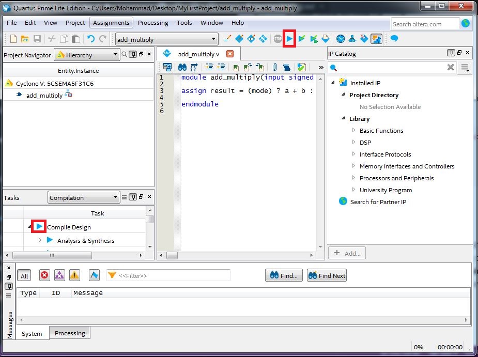Click the Stop Processing icon
478x357 pixels.
[277, 39]
